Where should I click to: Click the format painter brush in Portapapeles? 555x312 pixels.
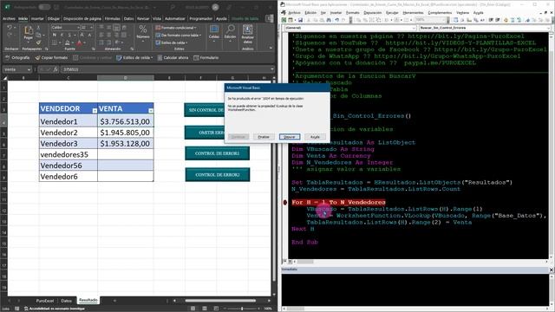[x=38, y=42]
